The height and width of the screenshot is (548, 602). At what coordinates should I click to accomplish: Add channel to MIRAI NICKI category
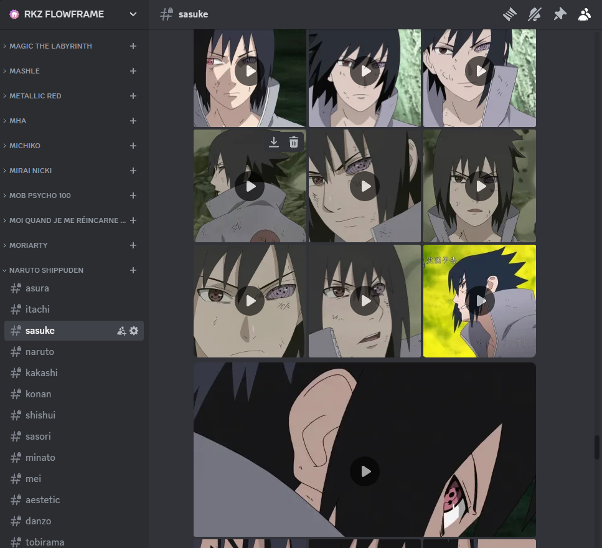pos(133,171)
